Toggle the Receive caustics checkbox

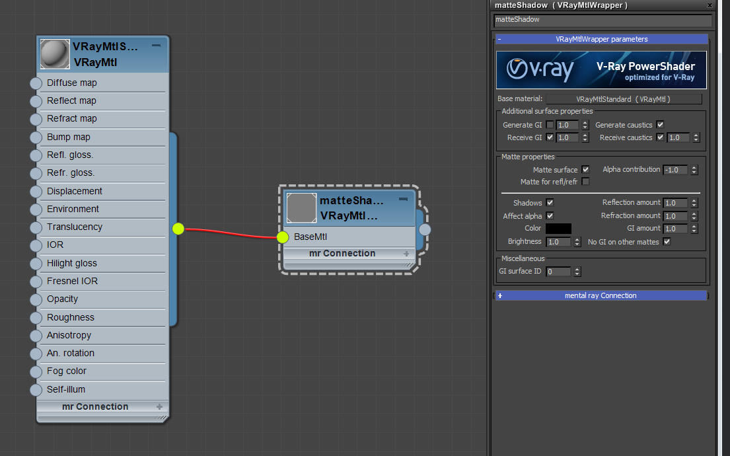point(660,137)
